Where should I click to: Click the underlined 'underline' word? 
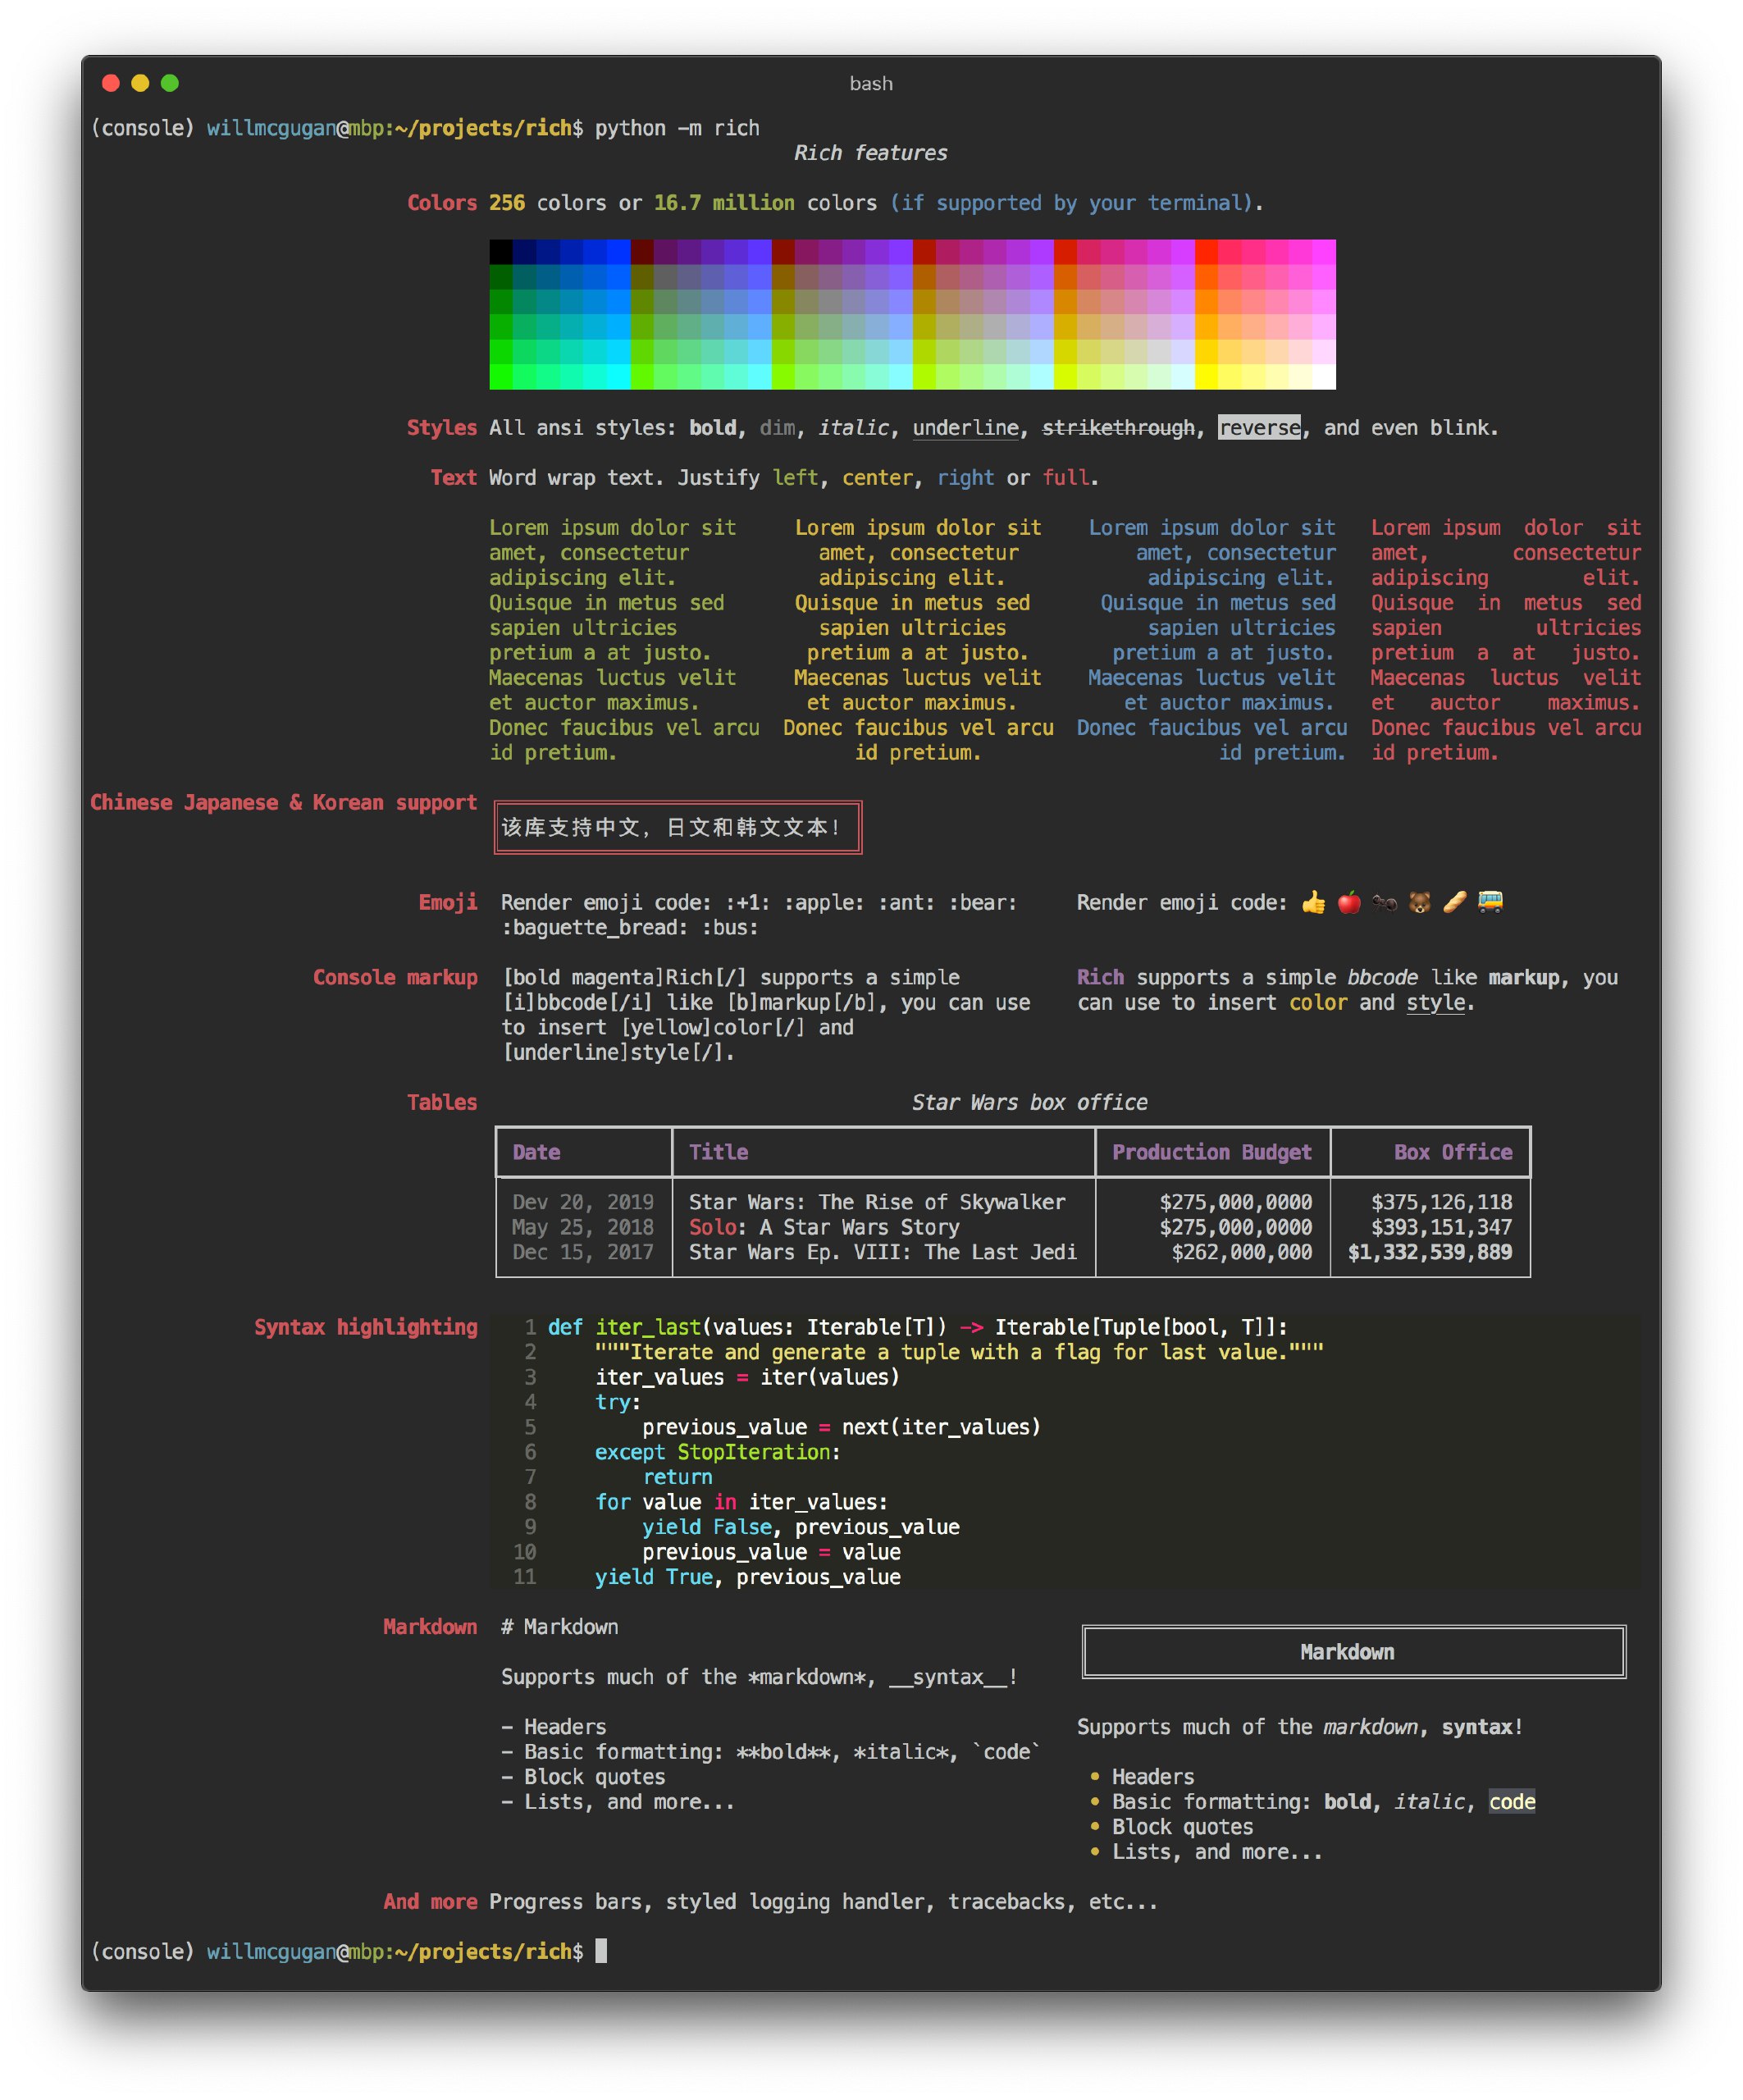[966, 428]
